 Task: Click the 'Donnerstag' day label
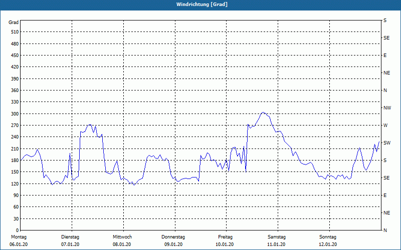(x=173, y=237)
